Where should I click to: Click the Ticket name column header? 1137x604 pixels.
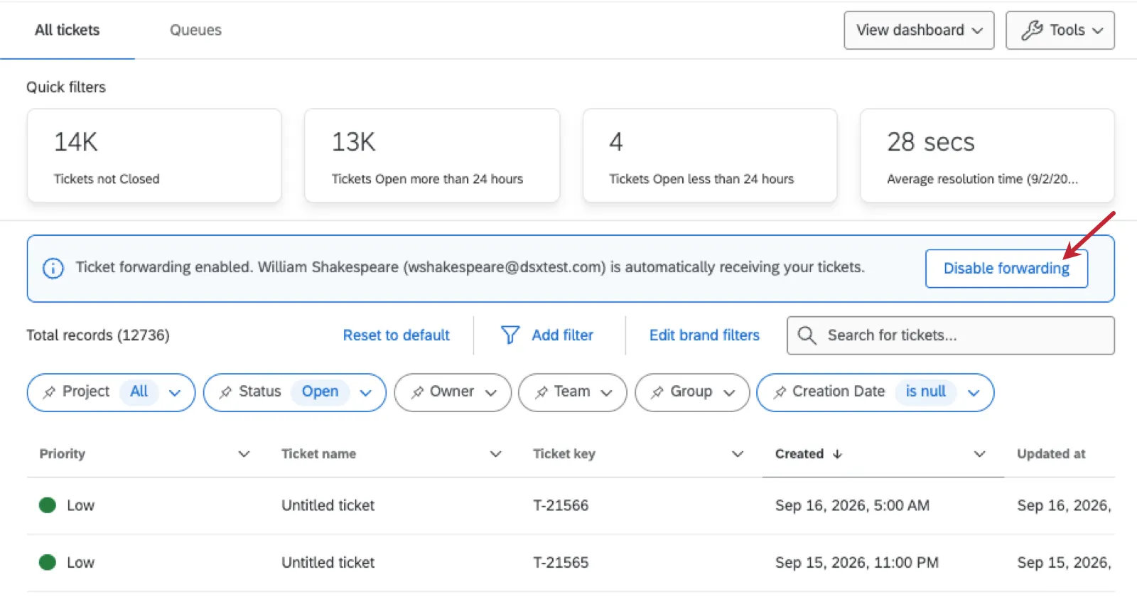[318, 454]
